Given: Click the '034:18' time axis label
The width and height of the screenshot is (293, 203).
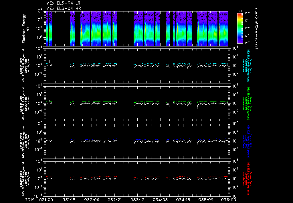Looking at the screenshot, I should pyautogui.click(x=183, y=200).
